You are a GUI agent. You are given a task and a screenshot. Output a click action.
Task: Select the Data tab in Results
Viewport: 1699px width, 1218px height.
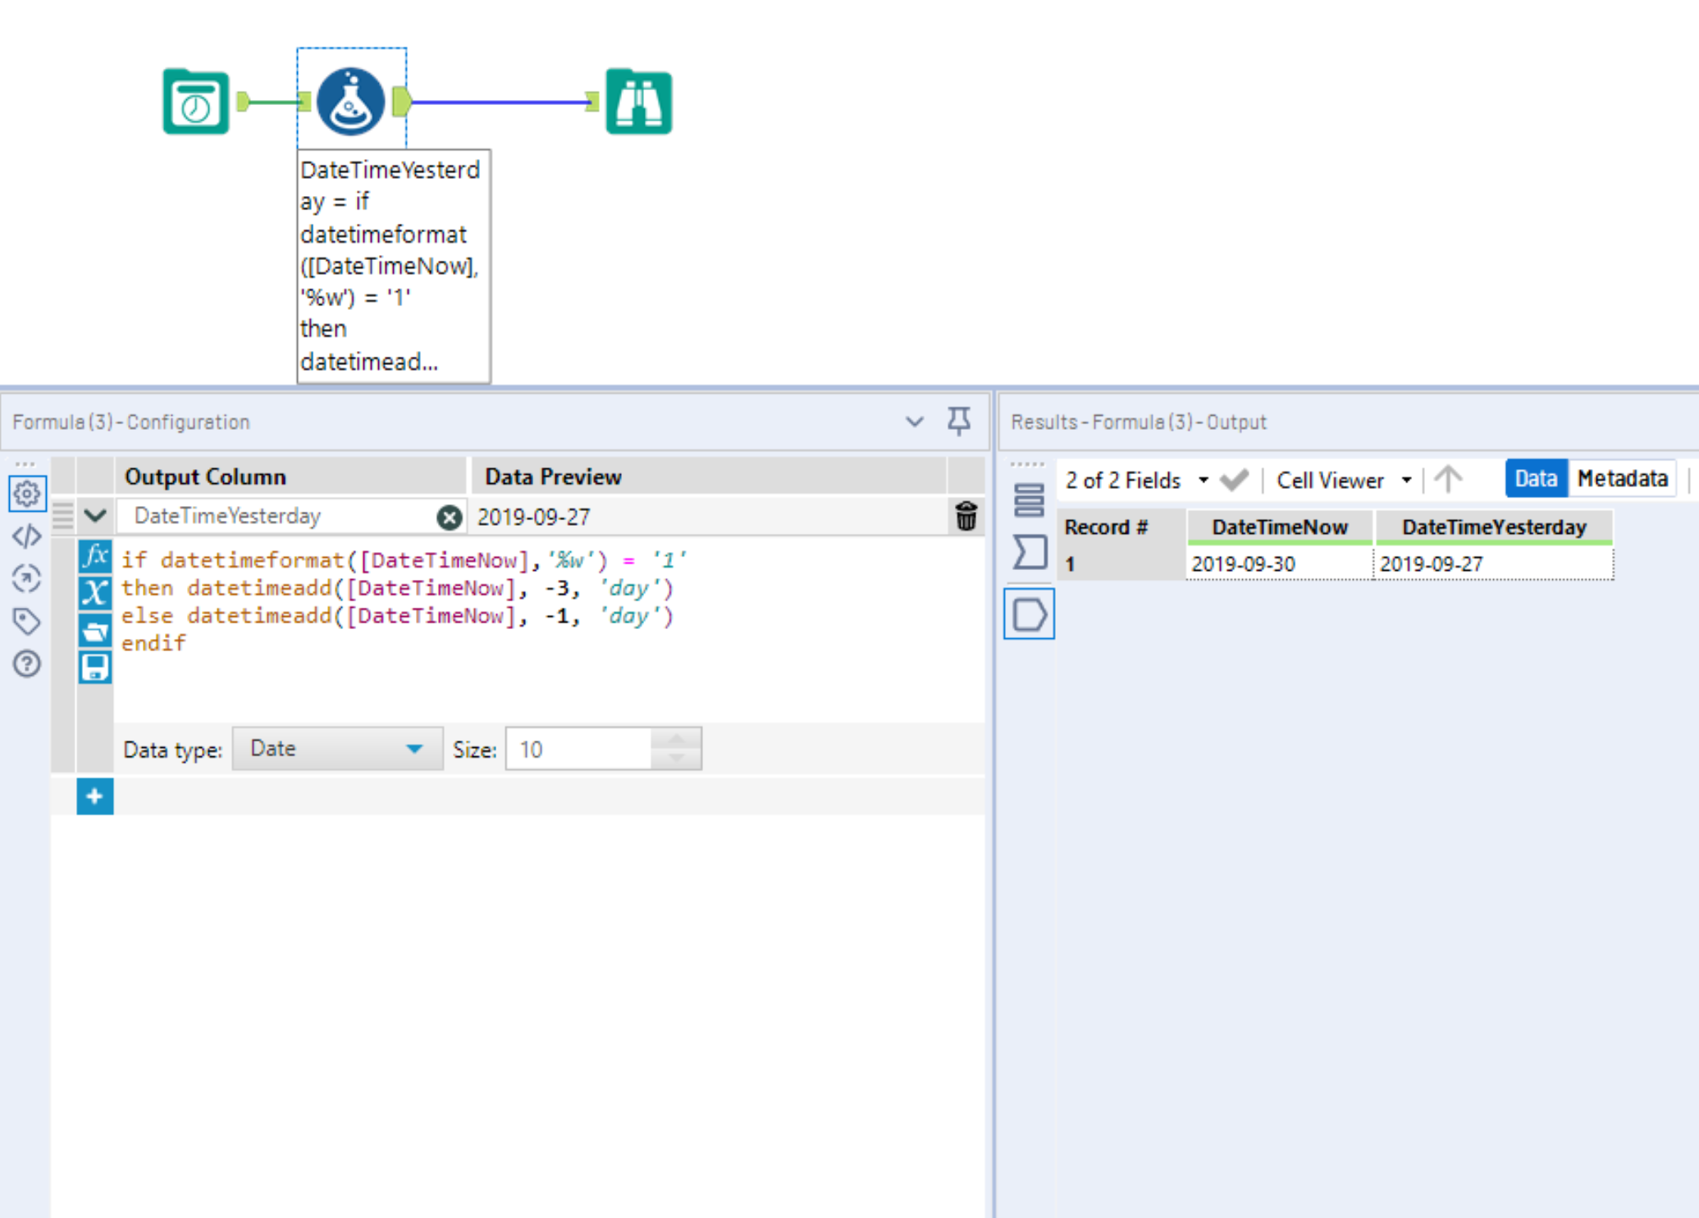click(1535, 478)
